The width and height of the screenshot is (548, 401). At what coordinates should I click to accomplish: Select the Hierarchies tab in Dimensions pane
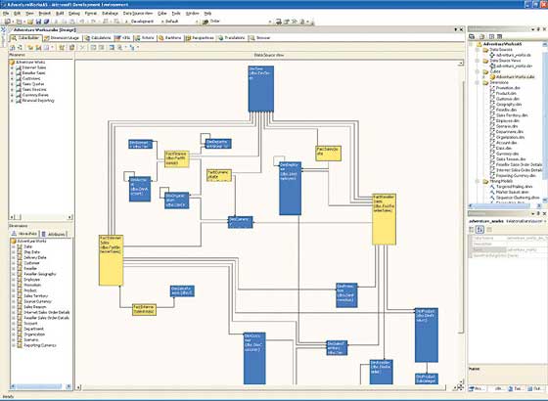24,234
